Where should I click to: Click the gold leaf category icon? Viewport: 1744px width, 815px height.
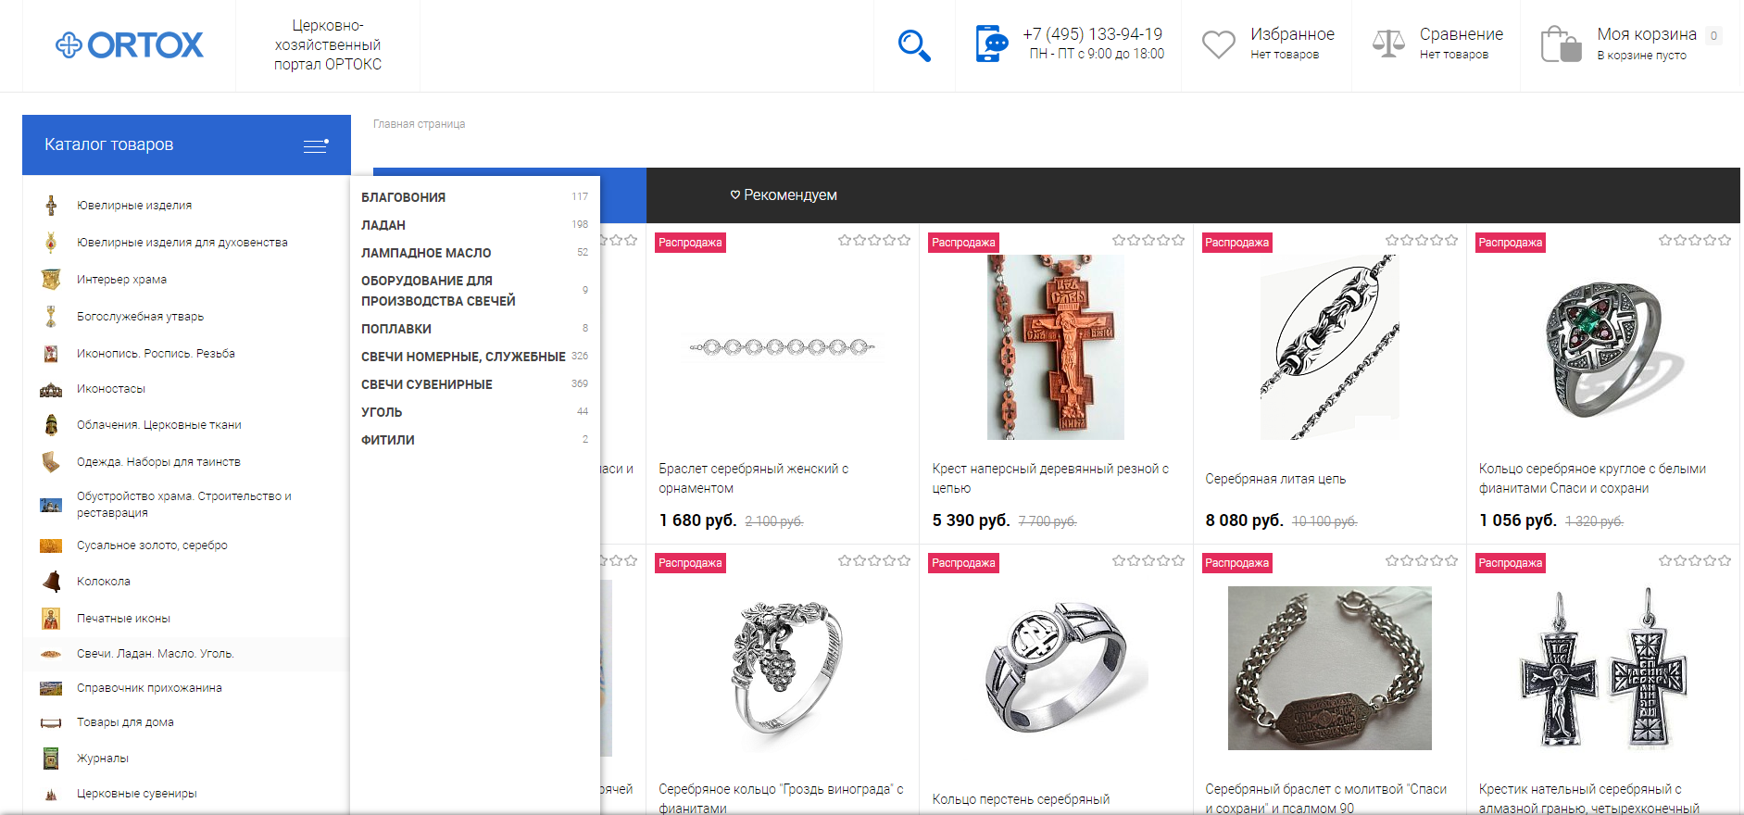[51, 545]
